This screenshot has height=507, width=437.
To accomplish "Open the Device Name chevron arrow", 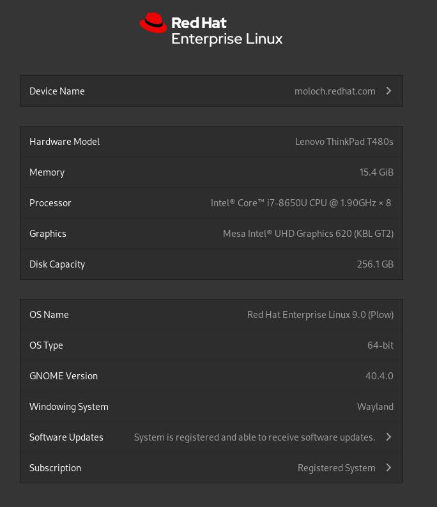I will [x=388, y=91].
